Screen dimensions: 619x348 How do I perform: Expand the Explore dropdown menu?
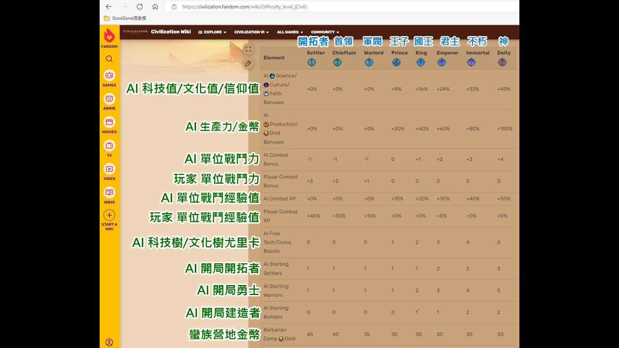(212, 32)
